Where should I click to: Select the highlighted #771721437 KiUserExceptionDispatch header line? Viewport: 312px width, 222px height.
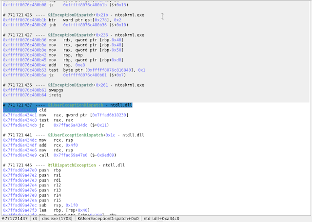[68, 105]
